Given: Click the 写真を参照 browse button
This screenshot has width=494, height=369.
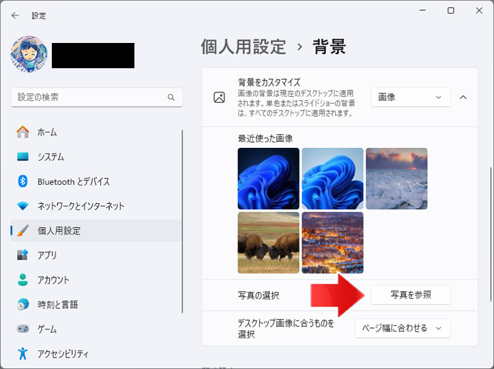Looking at the screenshot, I should (x=411, y=295).
